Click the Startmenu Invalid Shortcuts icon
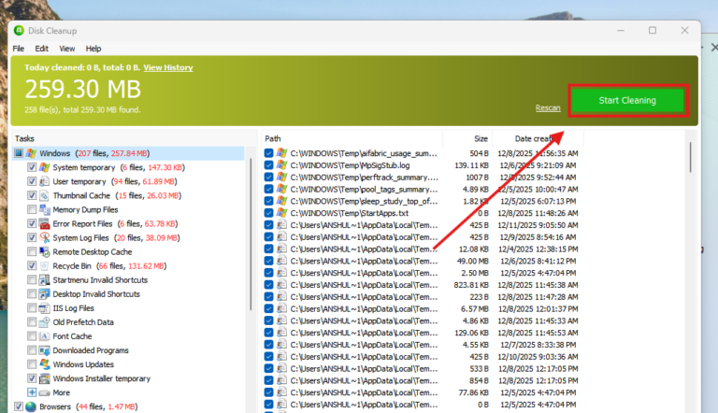This screenshot has height=413, width=718. 45,280
